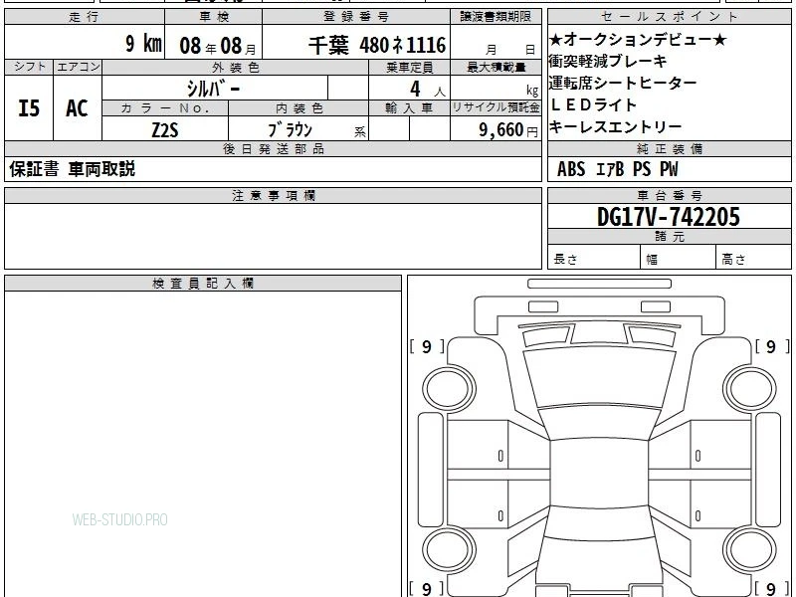The height and width of the screenshot is (597, 796).
Task: Click the 'kg' max load cell
Action: (496, 88)
